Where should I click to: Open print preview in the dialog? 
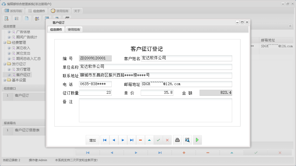(x=187, y=140)
